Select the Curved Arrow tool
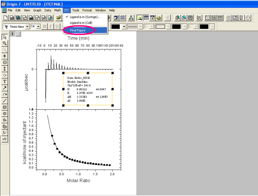 (x=5, y=94)
